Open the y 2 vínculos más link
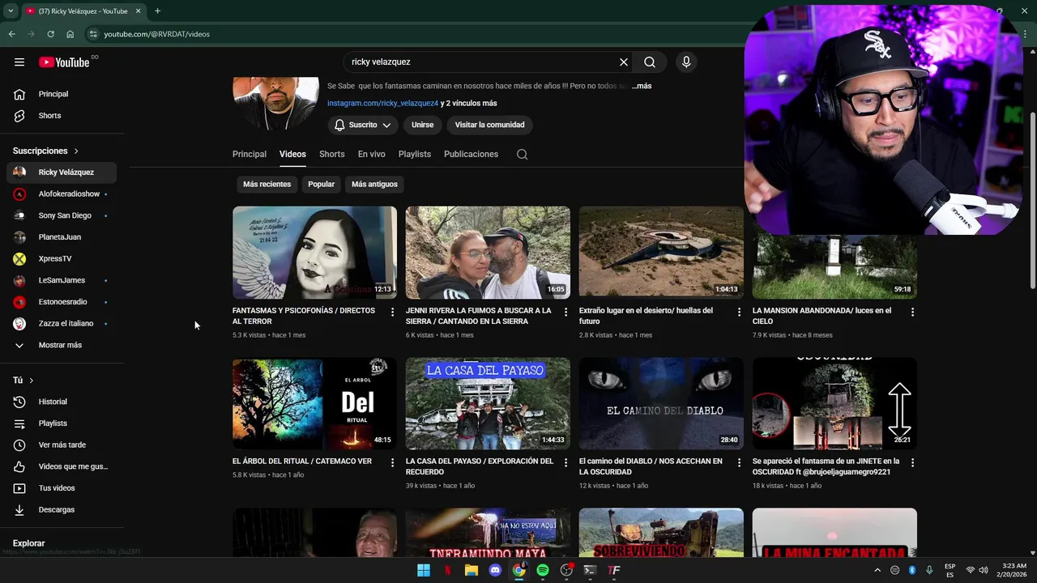The height and width of the screenshot is (583, 1037). pos(469,104)
